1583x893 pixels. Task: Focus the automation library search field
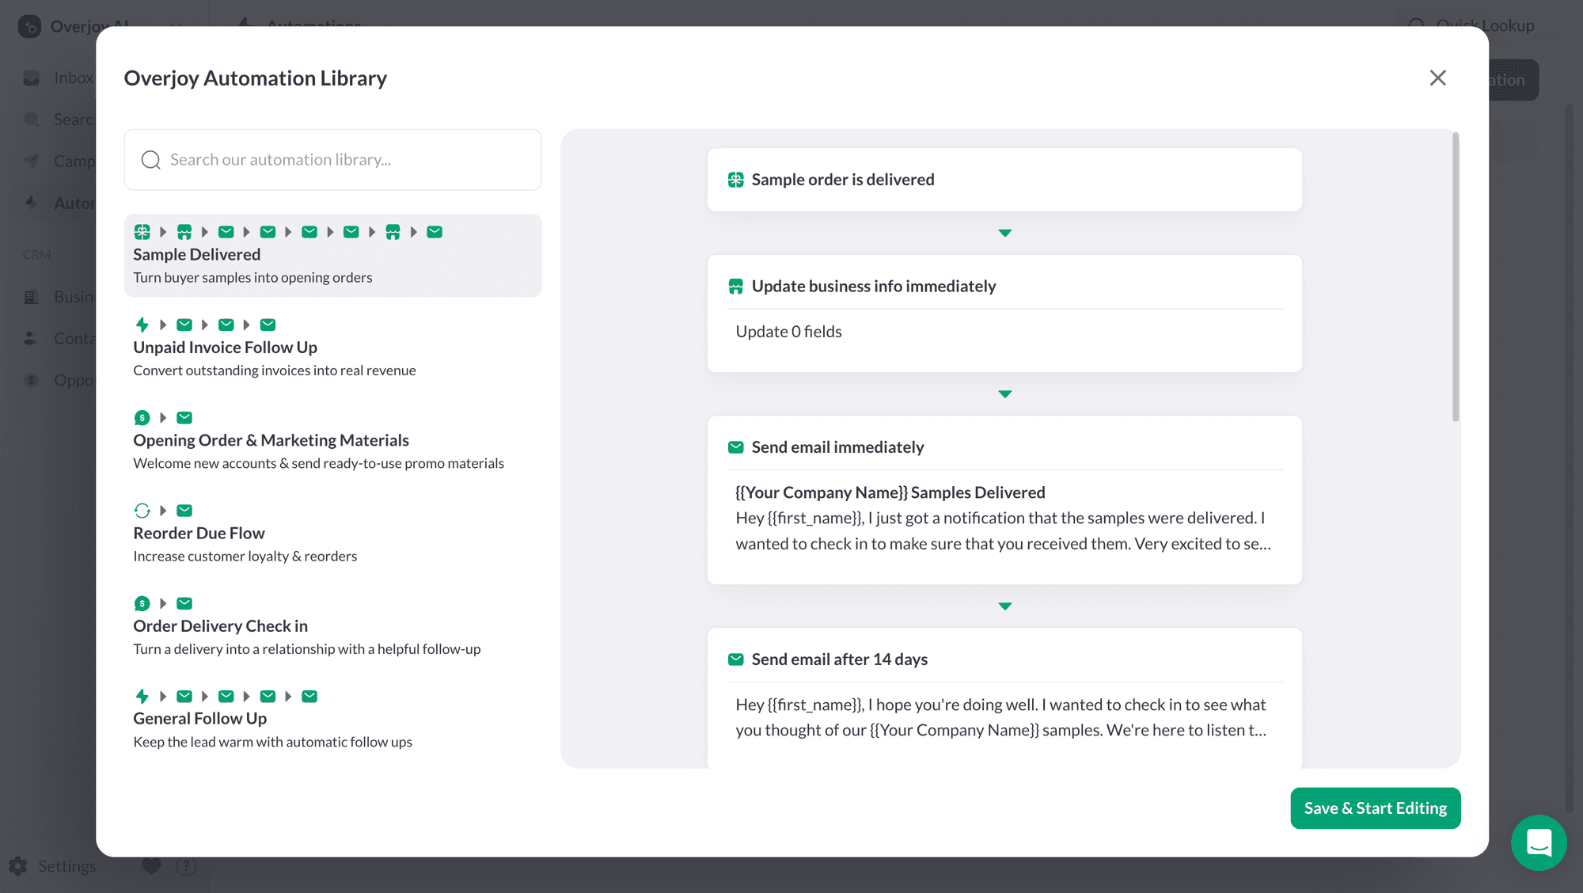[x=332, y=160]
